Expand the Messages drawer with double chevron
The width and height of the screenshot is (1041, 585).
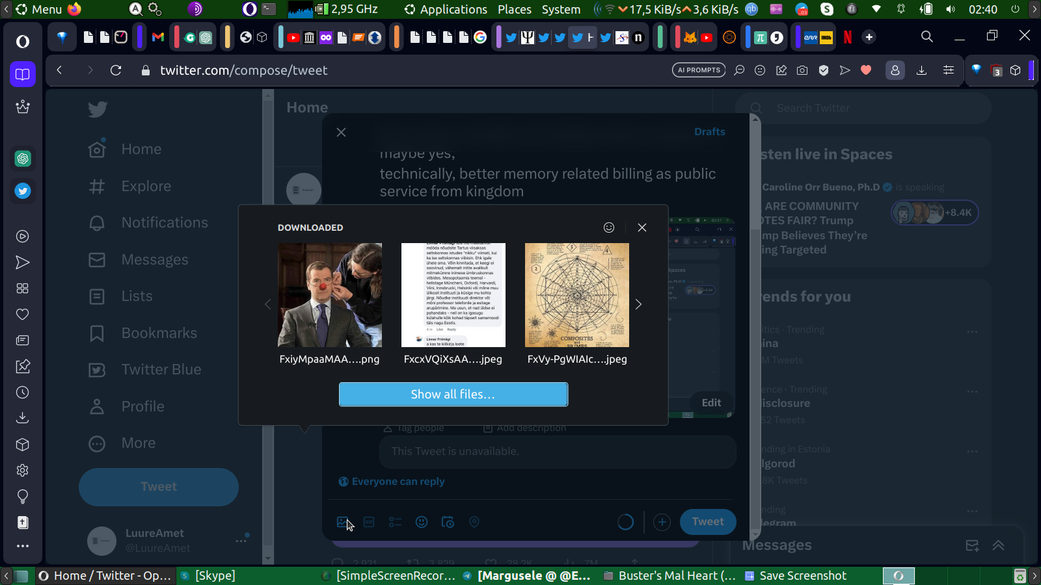(998, 546)
